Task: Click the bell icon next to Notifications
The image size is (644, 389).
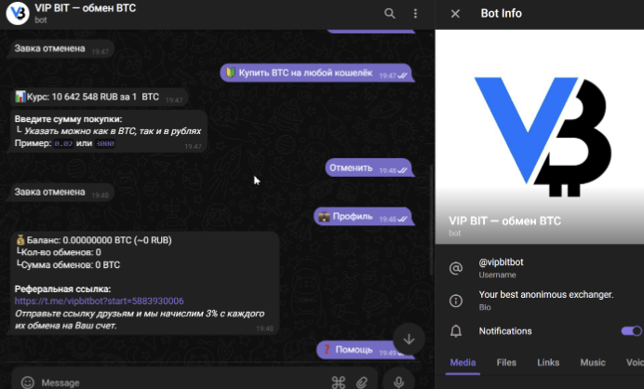Action: pyautogui.click(x=456, y=331)
